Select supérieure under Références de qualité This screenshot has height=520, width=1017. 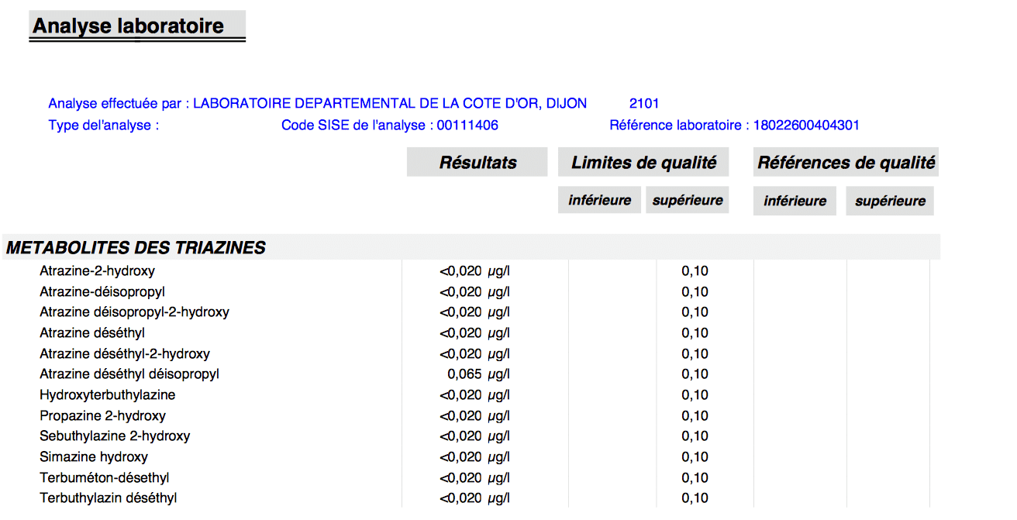890,201
